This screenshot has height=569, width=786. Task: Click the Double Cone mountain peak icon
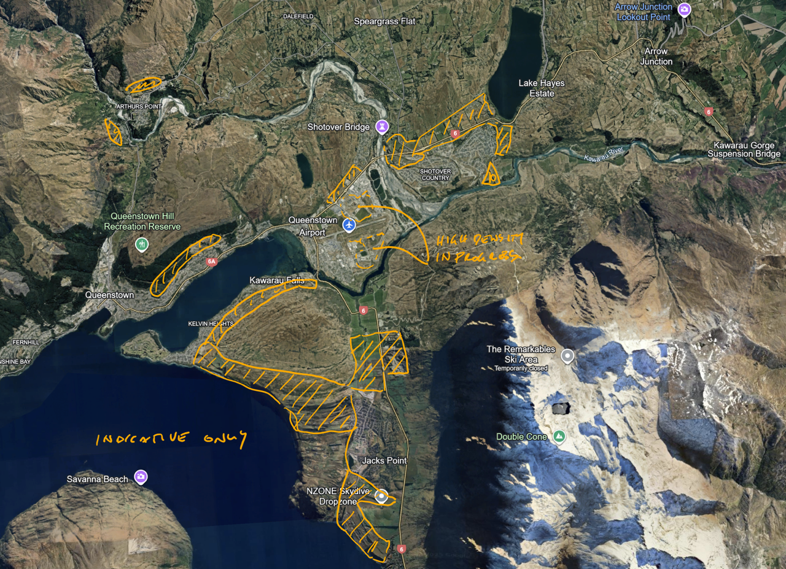(559, 436)
